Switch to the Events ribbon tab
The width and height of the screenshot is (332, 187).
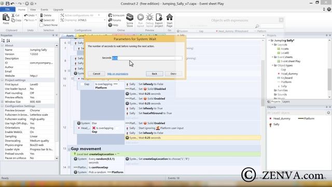coord(44,9)
